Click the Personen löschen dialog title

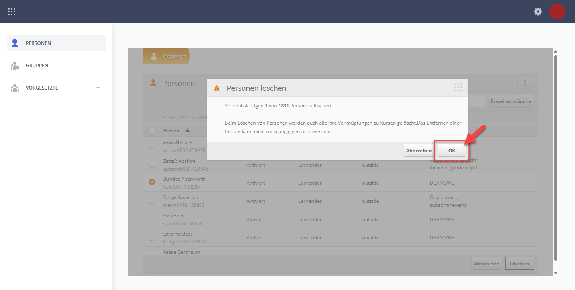(256, 88)
